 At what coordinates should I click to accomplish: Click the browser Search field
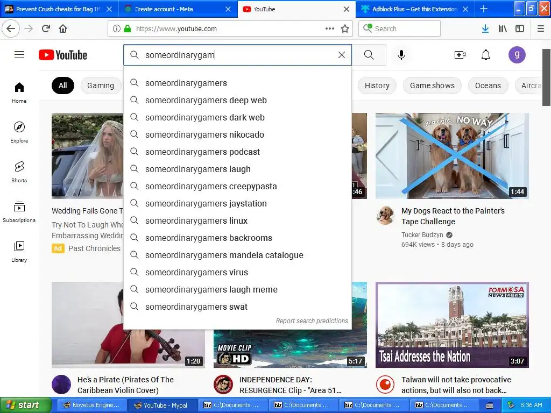pos(400,29)
